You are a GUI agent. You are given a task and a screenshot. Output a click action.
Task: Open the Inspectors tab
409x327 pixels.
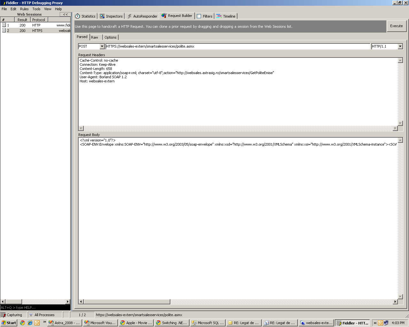tap(111, 16)
